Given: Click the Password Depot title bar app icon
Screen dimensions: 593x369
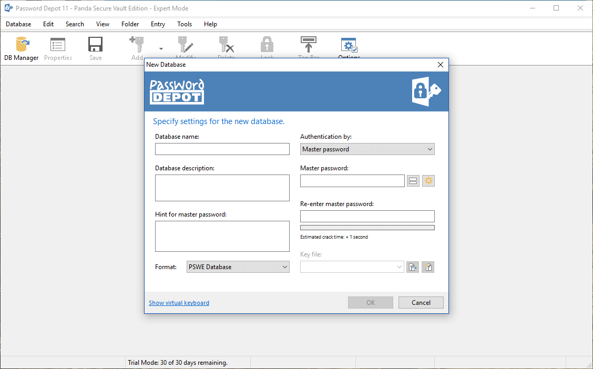Looking at the screenshot, I should (8, 8).
